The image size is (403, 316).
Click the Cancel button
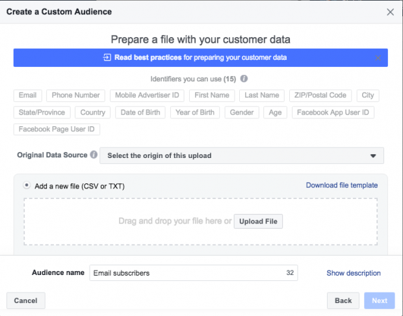coord(26,300)
